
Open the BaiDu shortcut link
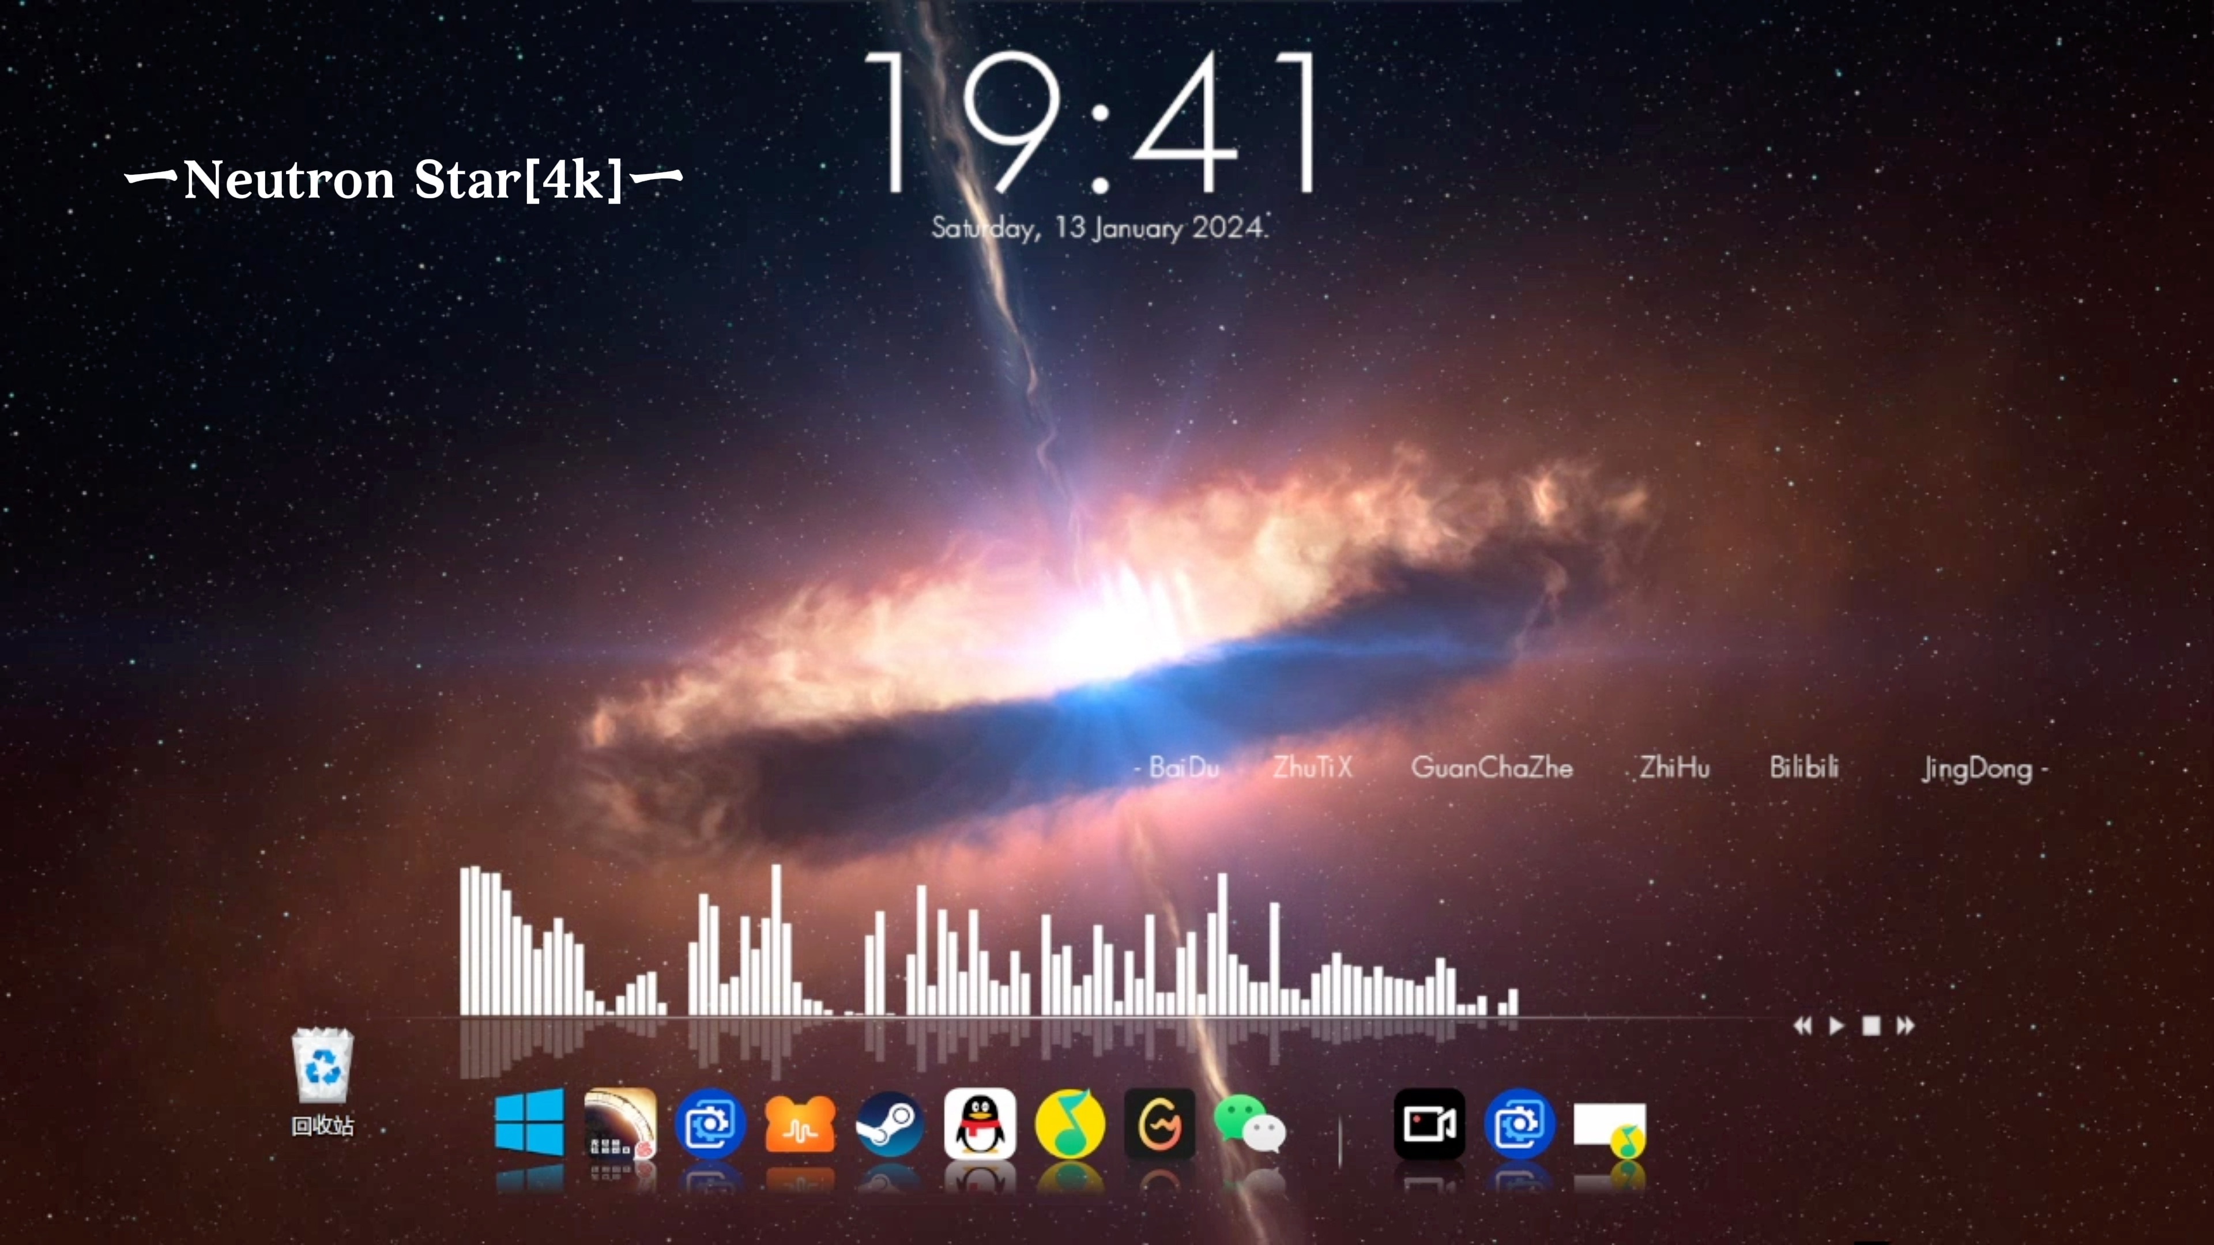(1184, 767)
